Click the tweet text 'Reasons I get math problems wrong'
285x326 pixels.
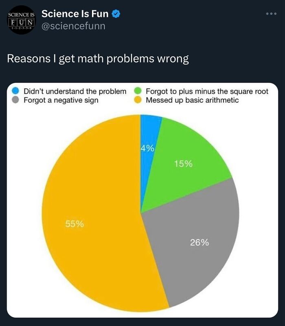98,59
